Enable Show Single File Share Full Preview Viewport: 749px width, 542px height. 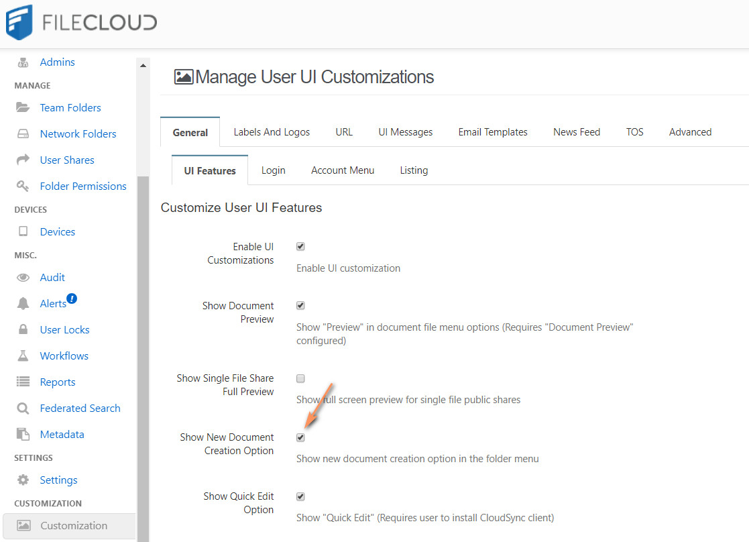click(x=300, y=378)
